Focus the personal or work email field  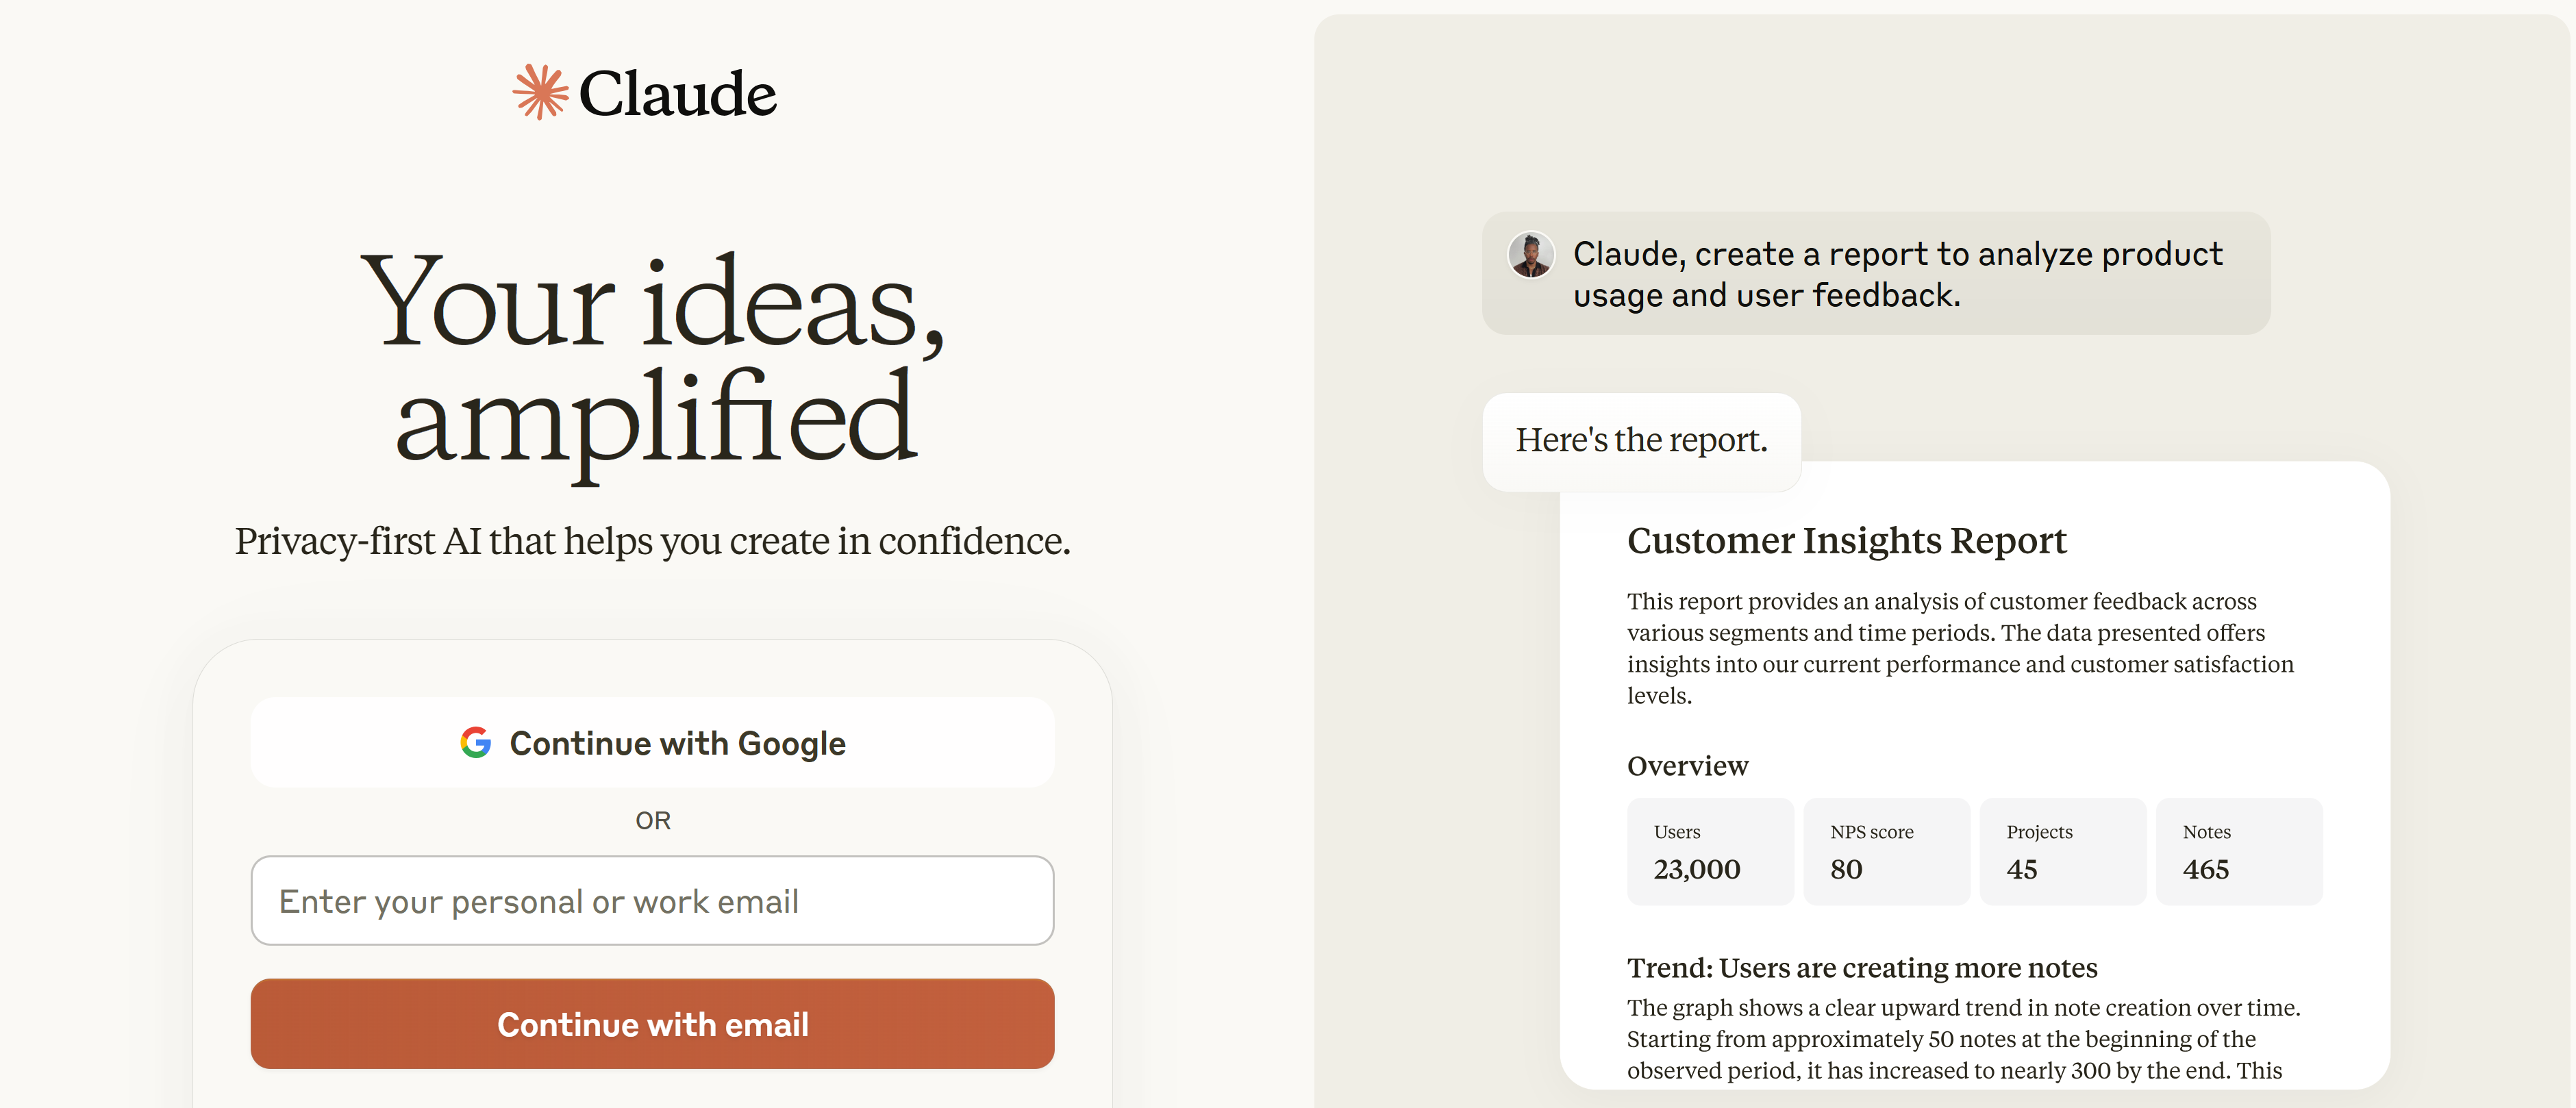click(652, 900)
